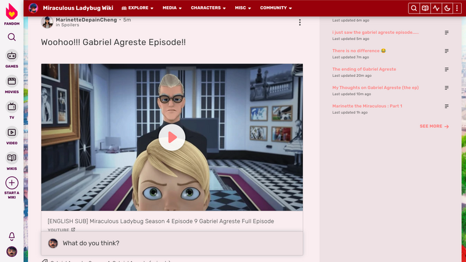Open post 'Woohoo!!! Gabriel Agreste Episode!!'
Image resolution: width=466 pixels, height=262 pixels.
[113, 42]
